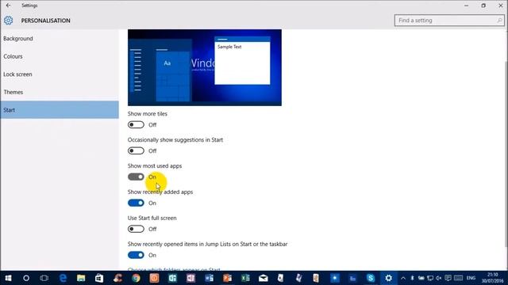Open Windows Store from taskbar

tap(99, 278)
